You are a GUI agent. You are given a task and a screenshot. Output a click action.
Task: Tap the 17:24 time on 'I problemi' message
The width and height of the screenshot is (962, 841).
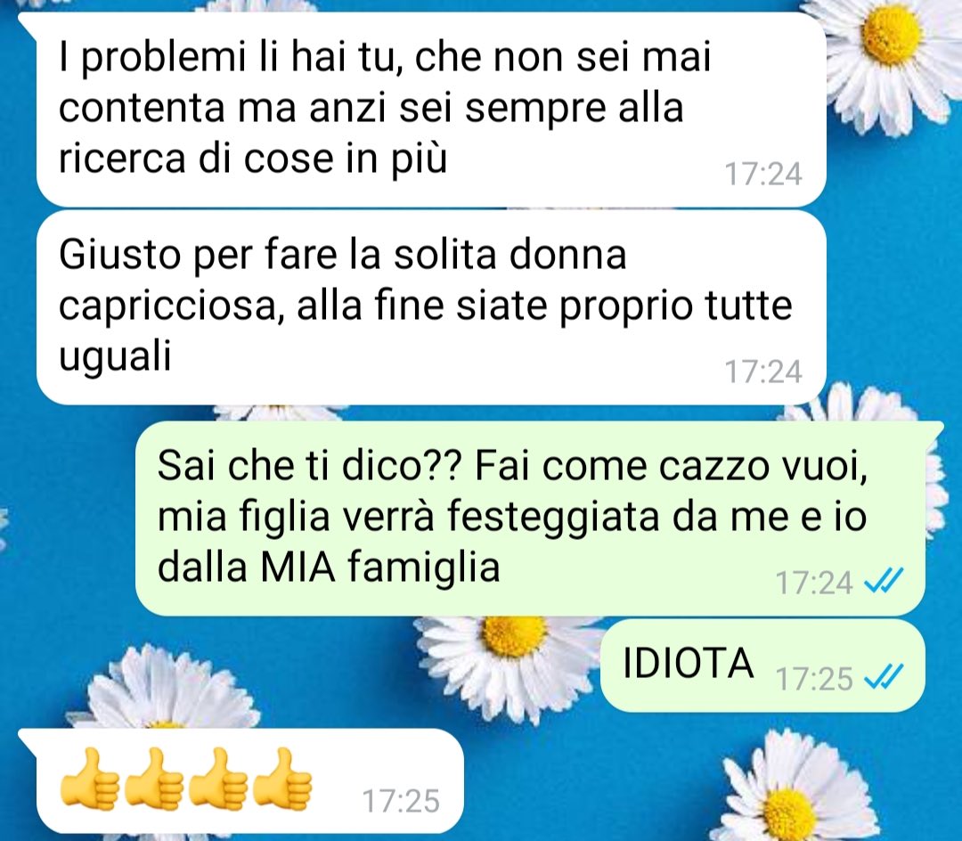click(x=763, y=175)
